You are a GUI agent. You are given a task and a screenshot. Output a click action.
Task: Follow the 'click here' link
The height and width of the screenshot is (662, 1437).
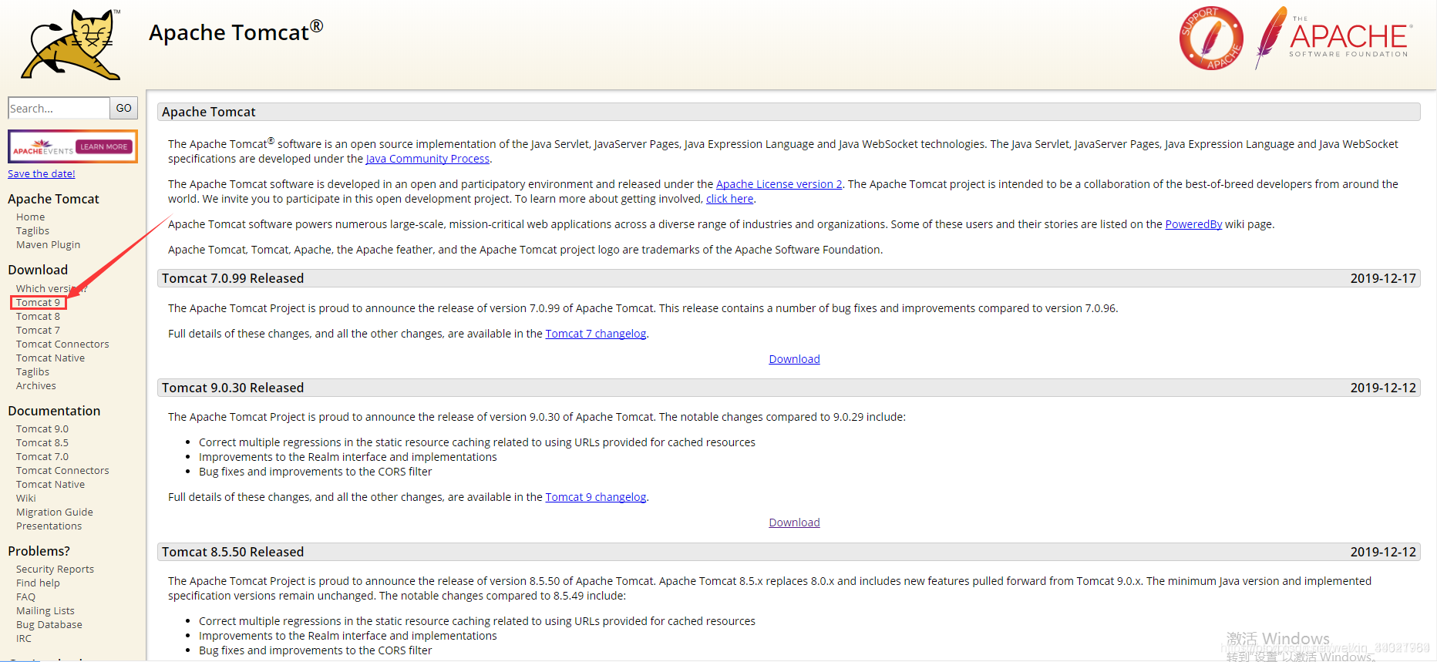[730, 199]
